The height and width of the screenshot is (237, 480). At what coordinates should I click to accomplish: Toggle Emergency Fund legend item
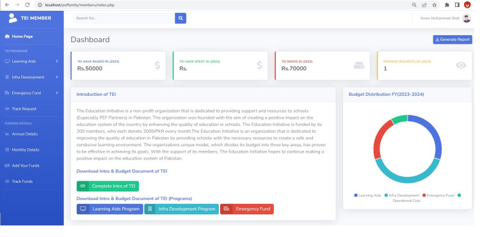coord(438,195)
